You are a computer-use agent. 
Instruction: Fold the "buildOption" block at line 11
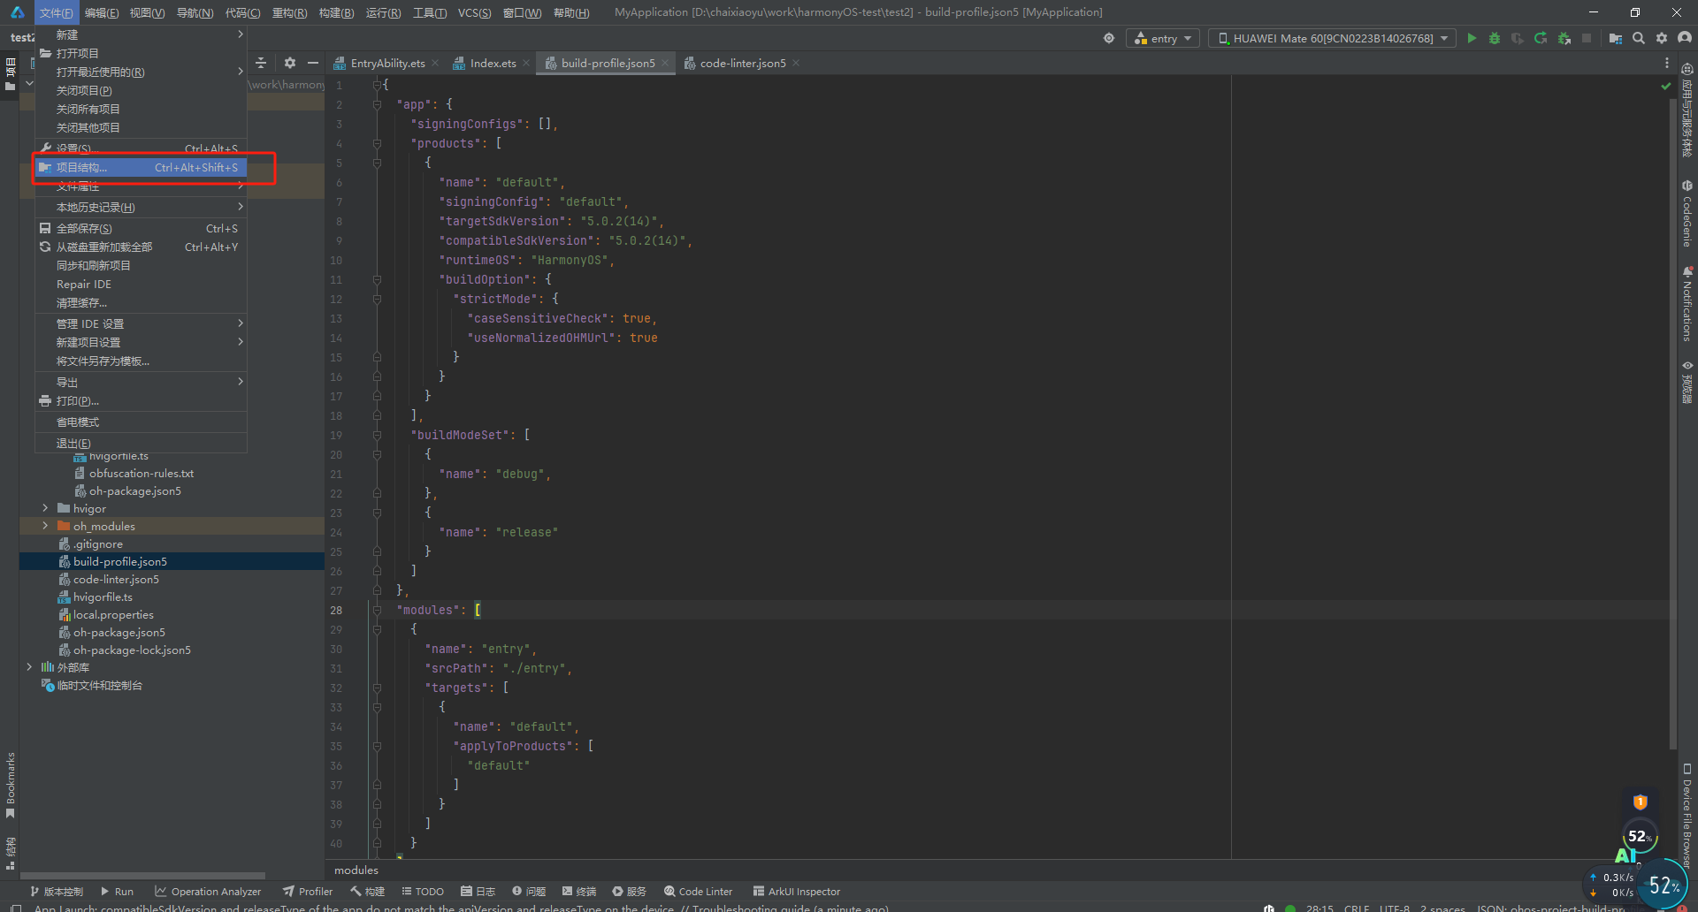pyautogui.click(x=377, y=279)
